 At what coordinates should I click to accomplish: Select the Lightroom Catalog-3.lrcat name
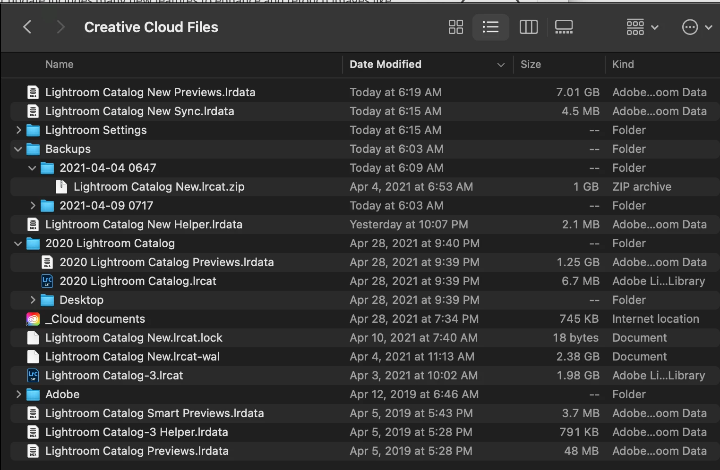coord(114,376)
